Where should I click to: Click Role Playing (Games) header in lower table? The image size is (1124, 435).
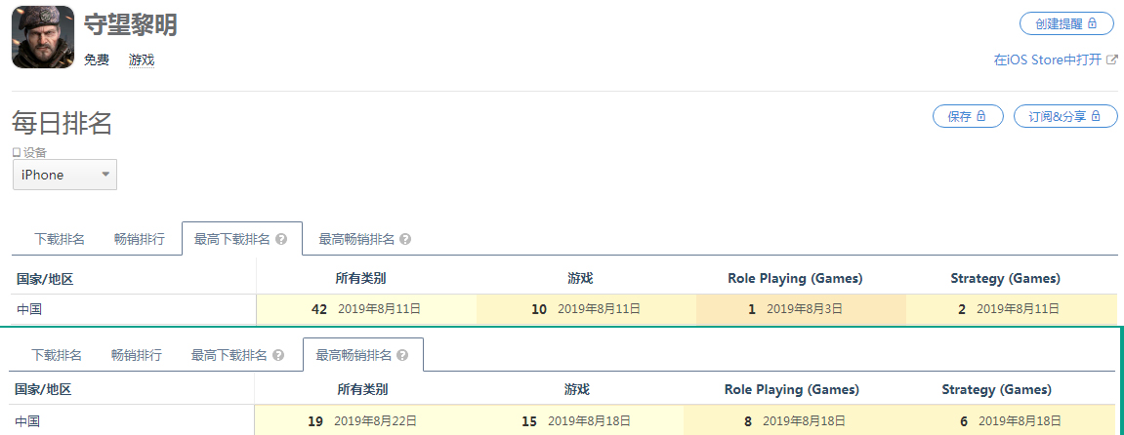coord(792,390)
